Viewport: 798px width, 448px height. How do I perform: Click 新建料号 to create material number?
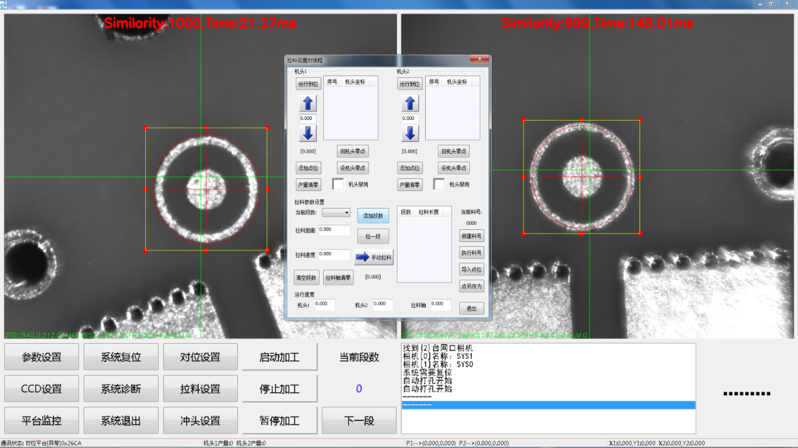pyautogui.click(x=470, y=235)
